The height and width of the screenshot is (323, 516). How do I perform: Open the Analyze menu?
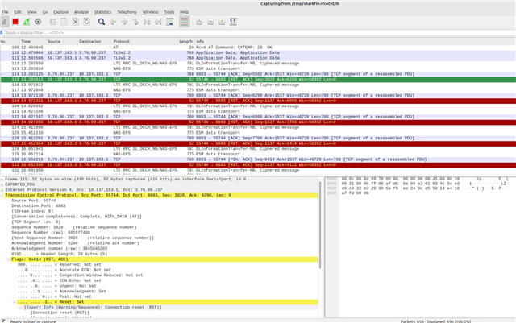[x=81, y=12]
